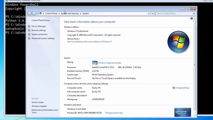Image resolution: width=213 pixels, height=120 pixels.
Task: Click the shield icon beside System protection
Action: pos(29,34)
